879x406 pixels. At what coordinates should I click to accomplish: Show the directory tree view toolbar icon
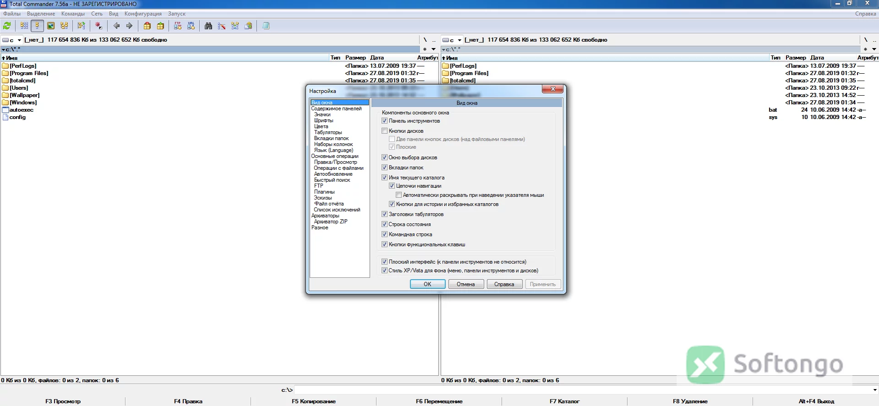64,26
